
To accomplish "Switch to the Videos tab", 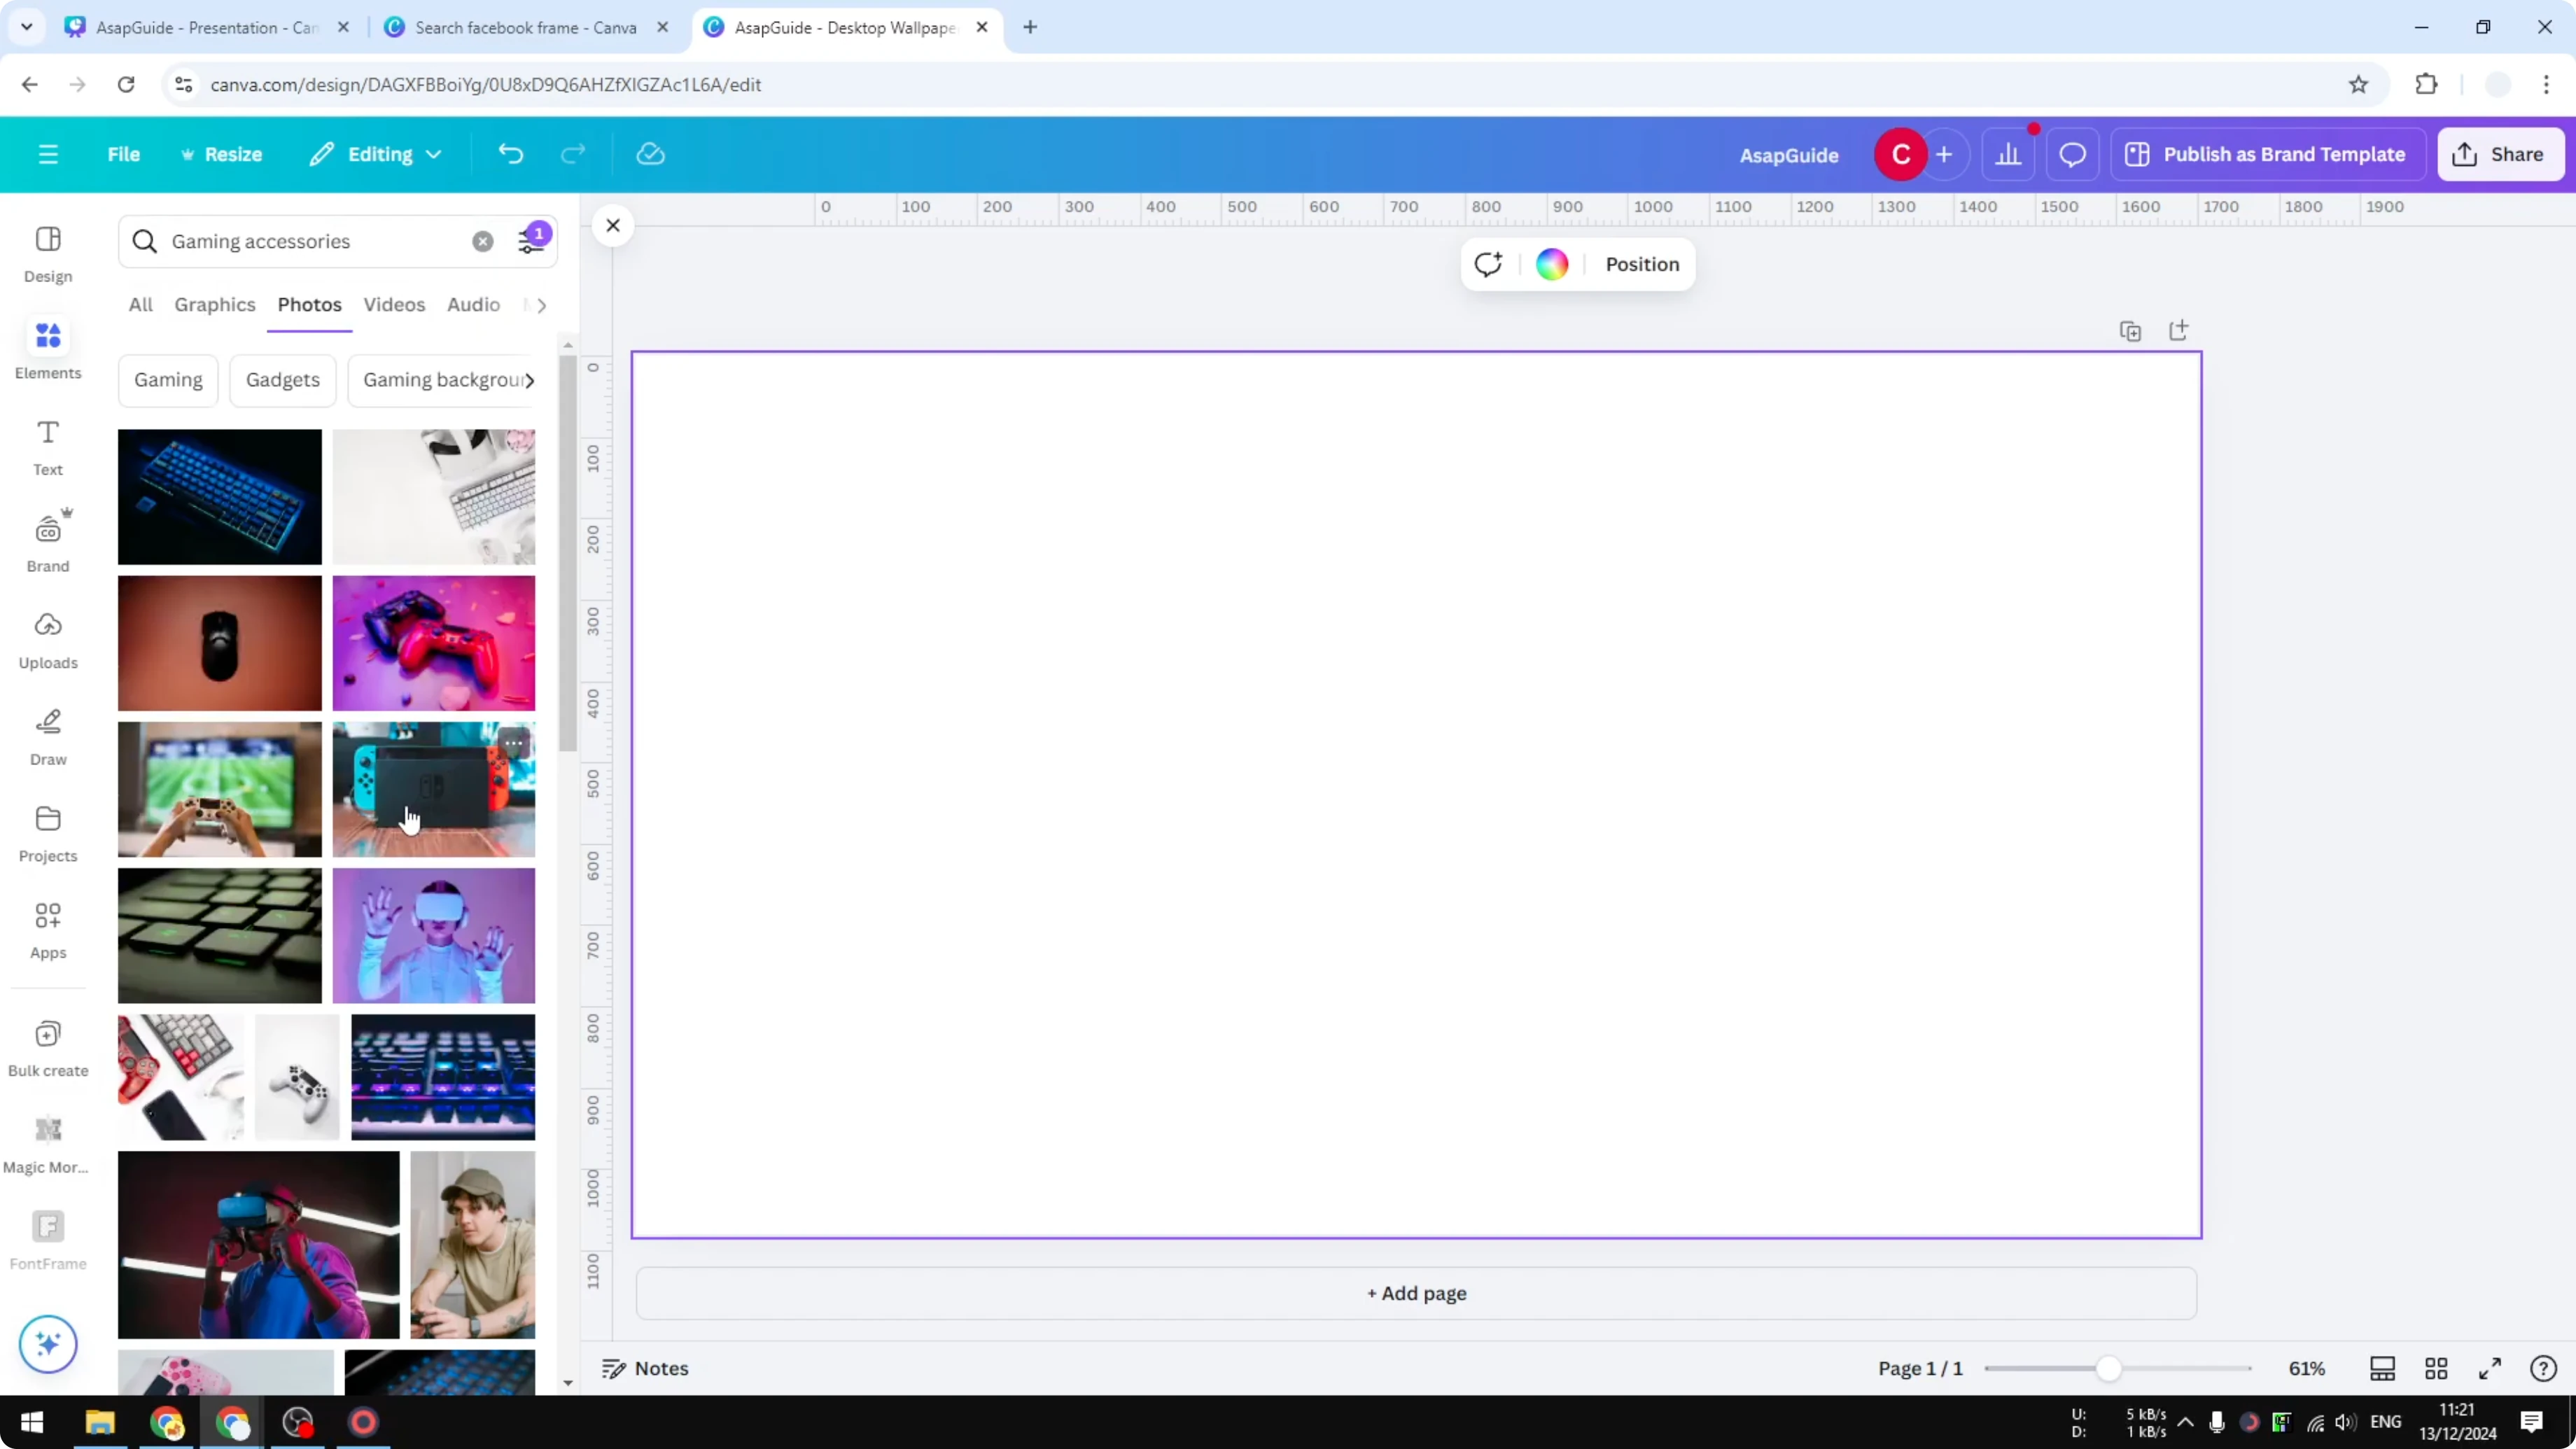I will coord(394,305).
